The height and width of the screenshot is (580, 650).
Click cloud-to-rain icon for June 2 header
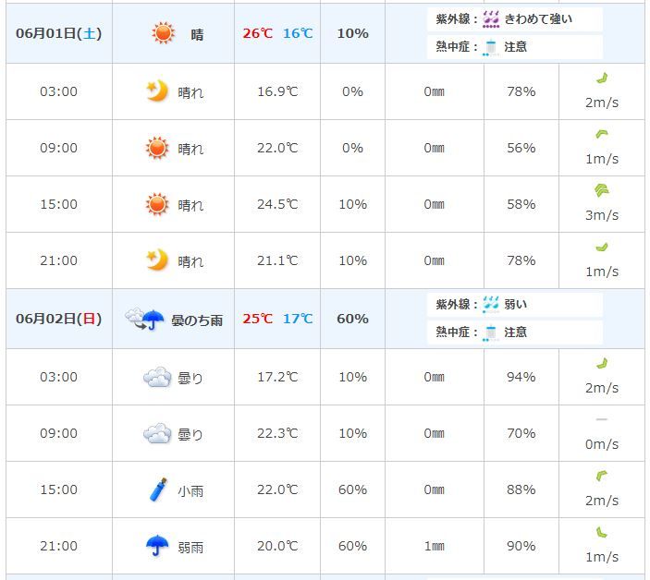point(144,320)
